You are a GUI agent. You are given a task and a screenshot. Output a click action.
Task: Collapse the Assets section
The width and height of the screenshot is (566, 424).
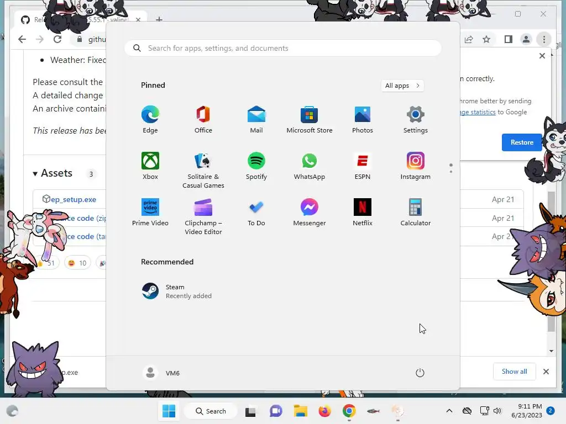coord(35,174)
